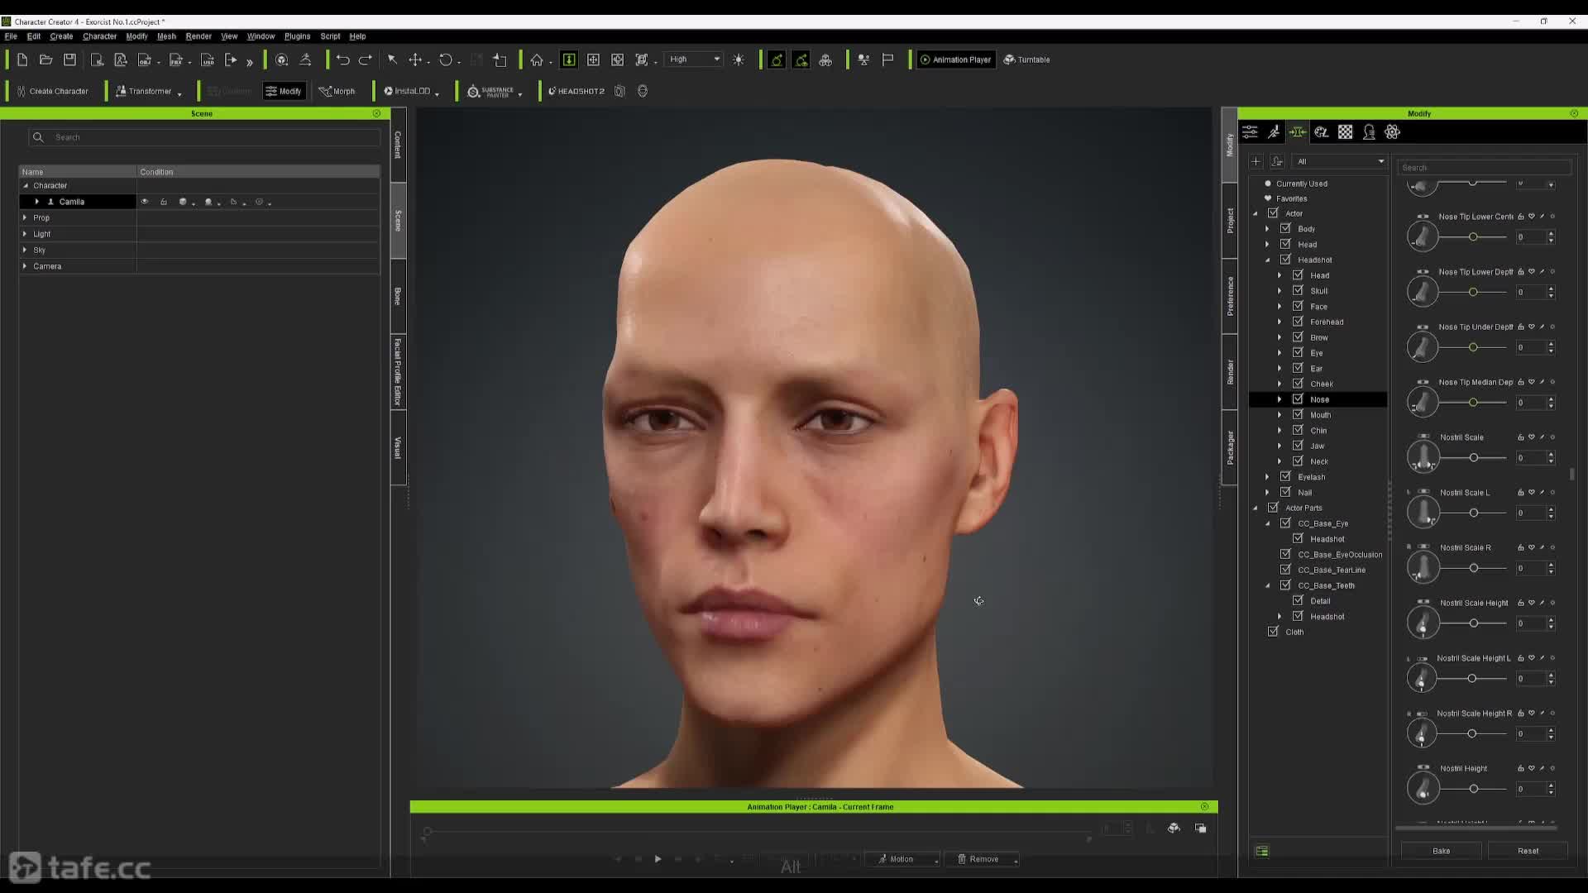Viewport: 1588px width, 893px height.
Task: Click the lock icon on Nostril Scale slider
Action: coord(1520,437)
